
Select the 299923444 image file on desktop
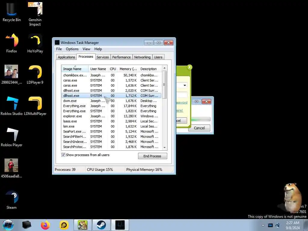click(11, 75)
